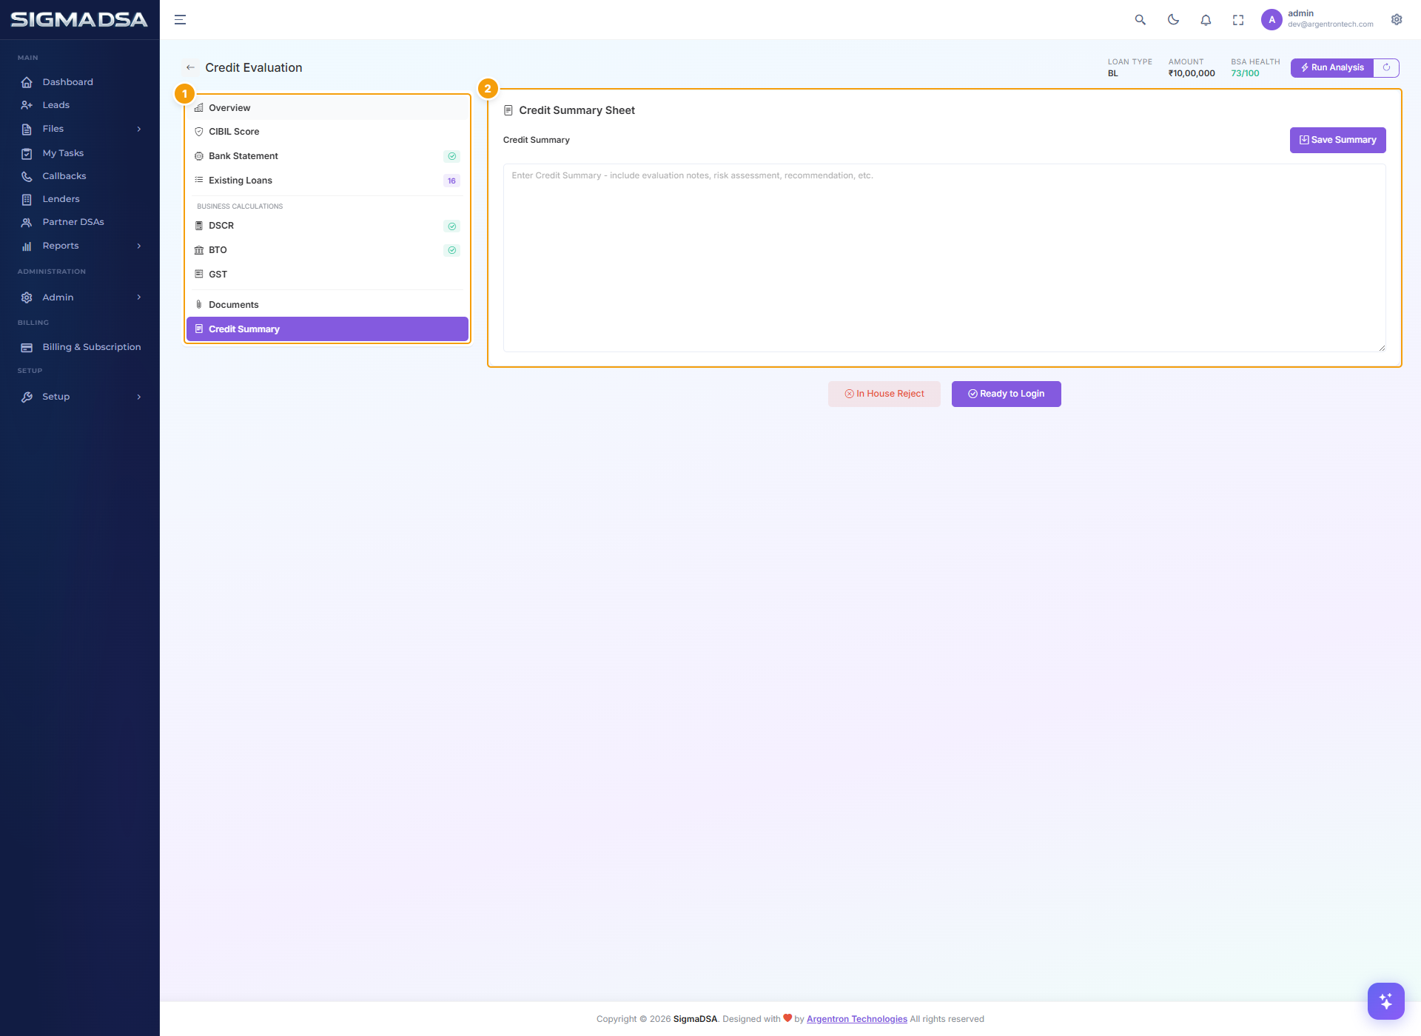Screen dimensions: 1421x1036
Task: Click the admin avatar circle
Action: (x=1271, y=20)
